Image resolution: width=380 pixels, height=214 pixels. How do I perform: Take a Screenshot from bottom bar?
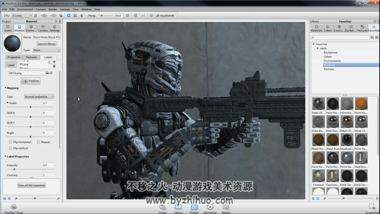[372, 209]
